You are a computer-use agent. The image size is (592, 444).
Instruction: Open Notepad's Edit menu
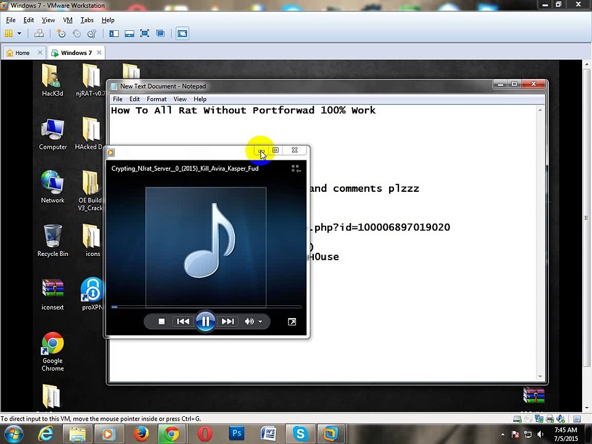pyautogui.click(x=134, y=99)
